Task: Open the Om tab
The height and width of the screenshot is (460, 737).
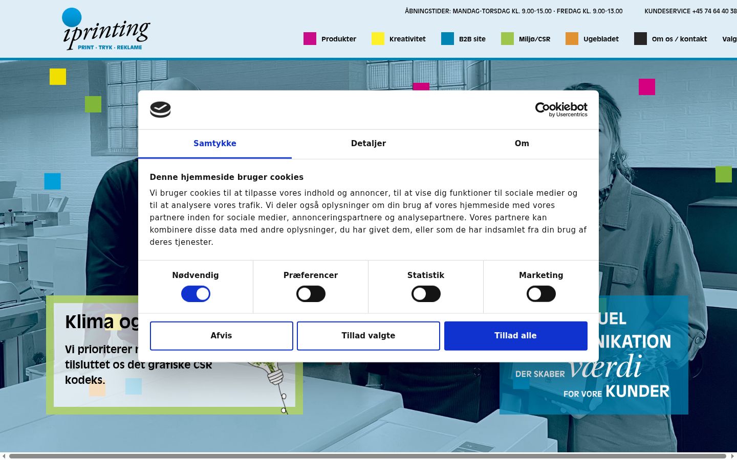Action: (522, 144)
